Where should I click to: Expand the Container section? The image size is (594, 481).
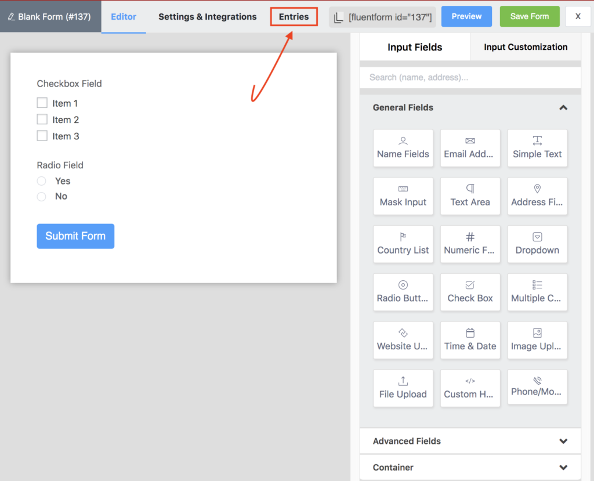563,467
